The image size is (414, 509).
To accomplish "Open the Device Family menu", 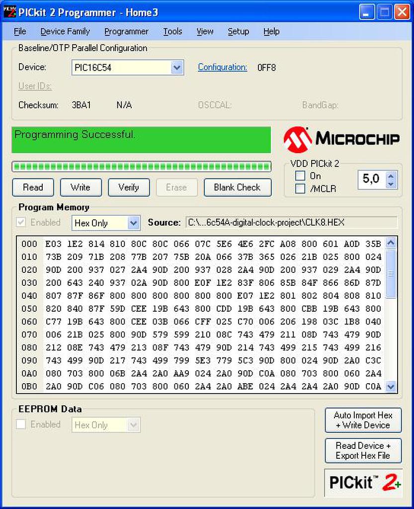I will click(x=65, y=31).
